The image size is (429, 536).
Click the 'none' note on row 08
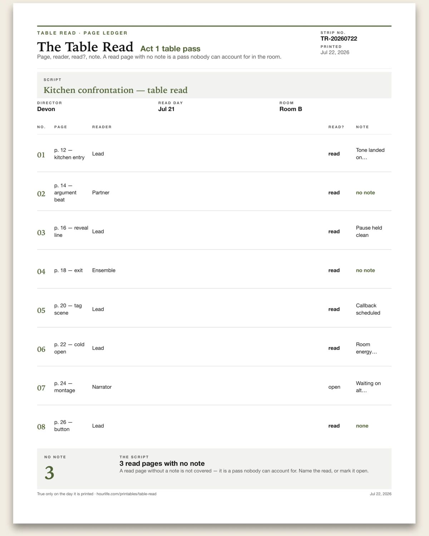362,426
